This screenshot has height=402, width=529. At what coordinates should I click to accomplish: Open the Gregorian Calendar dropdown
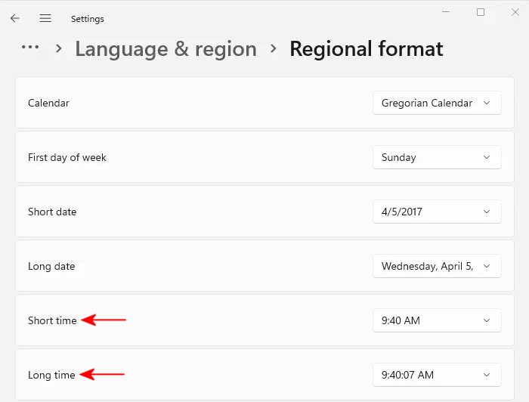pyautogui.click(x=437, y=103)
